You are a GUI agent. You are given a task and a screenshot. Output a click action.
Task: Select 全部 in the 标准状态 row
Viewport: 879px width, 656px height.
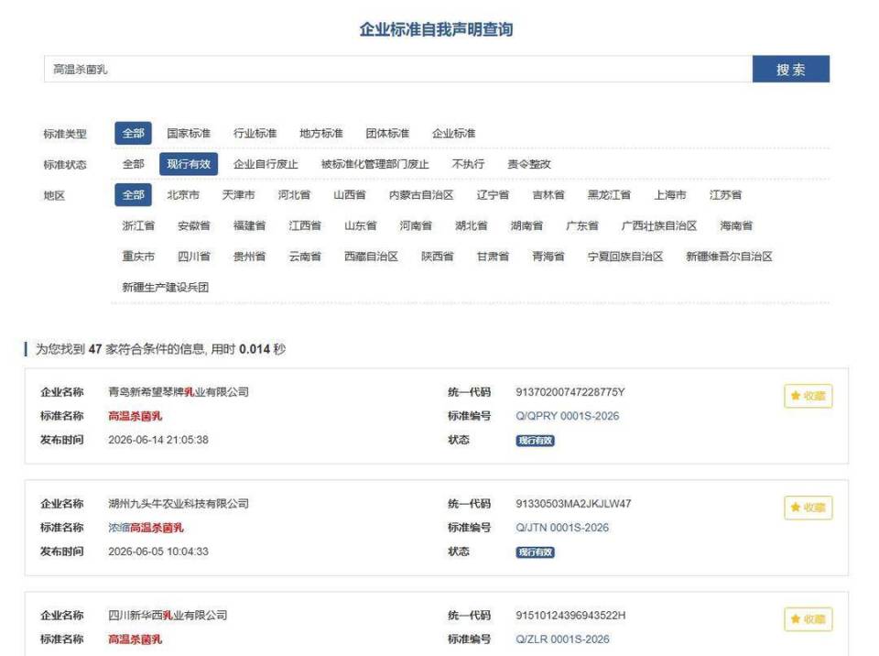[134, 164]
